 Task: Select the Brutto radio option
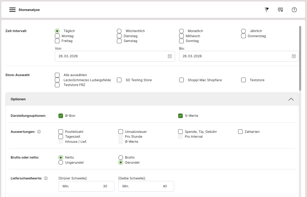[121, 158]
